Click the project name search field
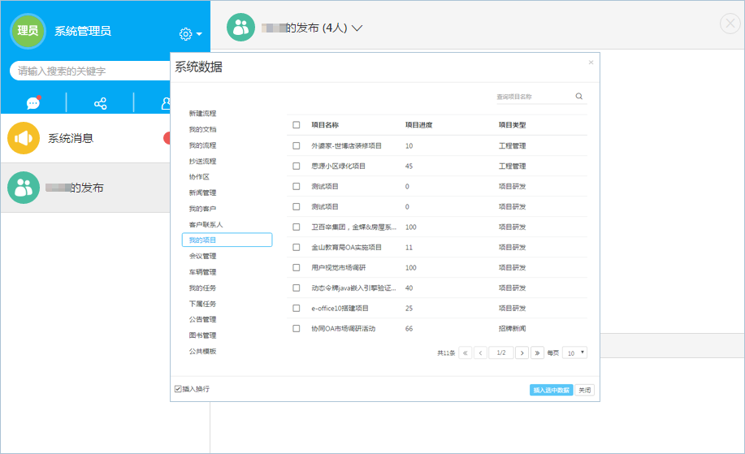 (x=535, y=97)
